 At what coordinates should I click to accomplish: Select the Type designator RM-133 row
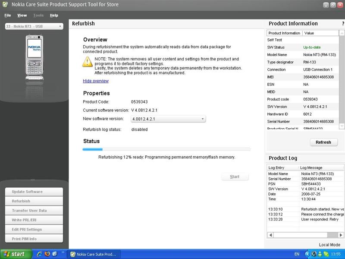(x=303, y=62)
